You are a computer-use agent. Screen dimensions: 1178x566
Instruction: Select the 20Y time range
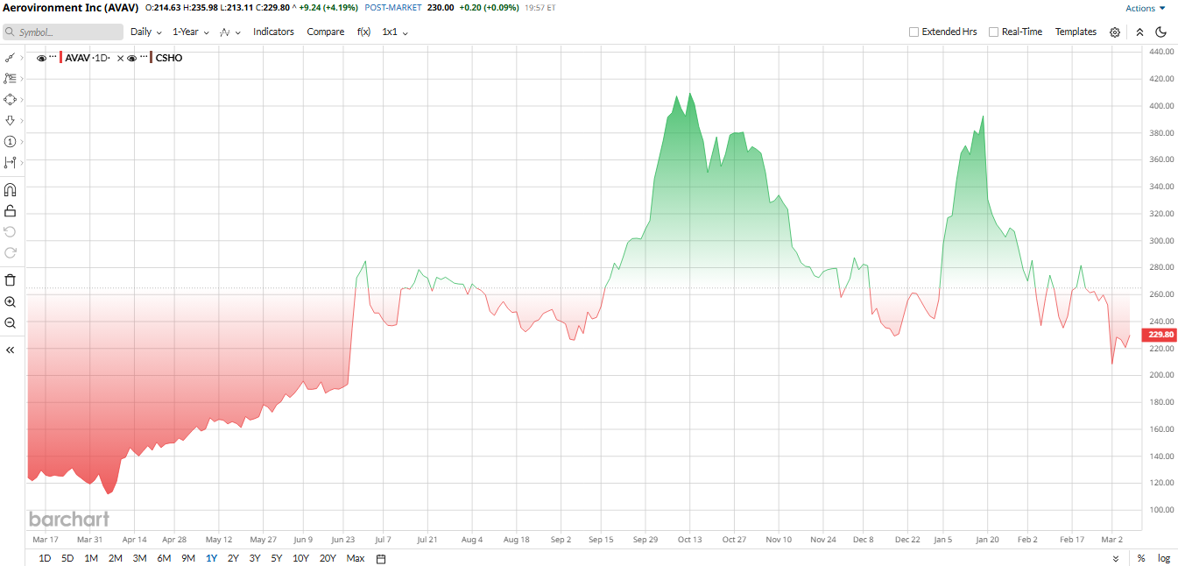[328, 558]
